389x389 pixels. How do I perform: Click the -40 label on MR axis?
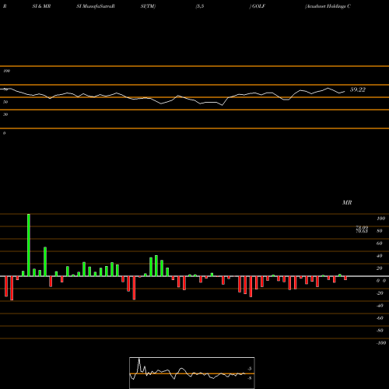(x=380, y=306)
